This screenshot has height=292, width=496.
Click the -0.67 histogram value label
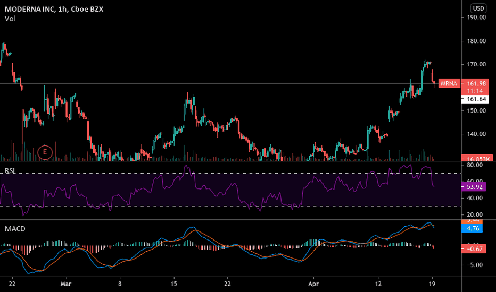(x=474, y=249)
